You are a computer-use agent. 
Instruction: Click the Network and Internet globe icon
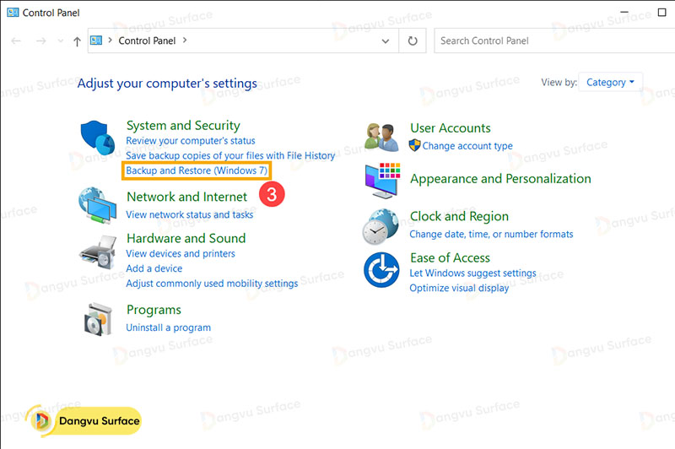click(x=98, y=205)
